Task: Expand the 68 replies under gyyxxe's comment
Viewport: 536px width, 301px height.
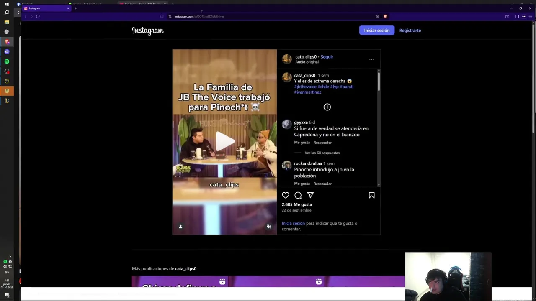Action: [322, 153]
